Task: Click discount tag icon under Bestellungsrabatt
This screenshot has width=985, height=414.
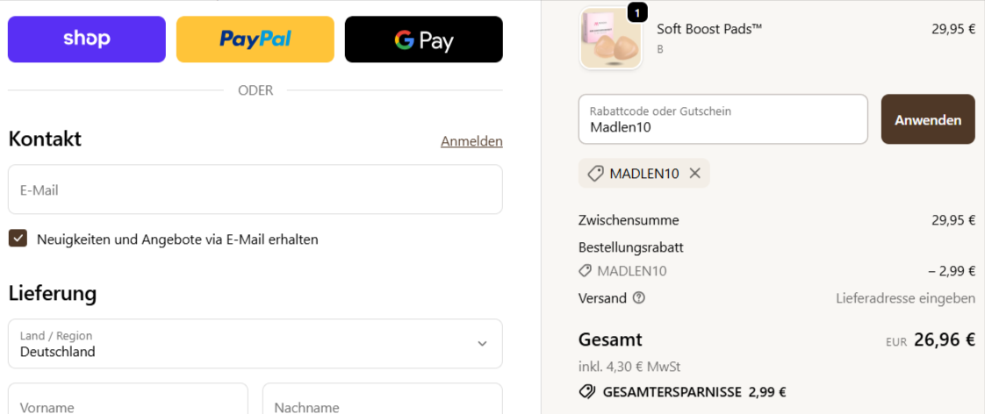Action: click(586, 271)
